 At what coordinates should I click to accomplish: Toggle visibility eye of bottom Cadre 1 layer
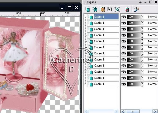(x=124, y=84)
